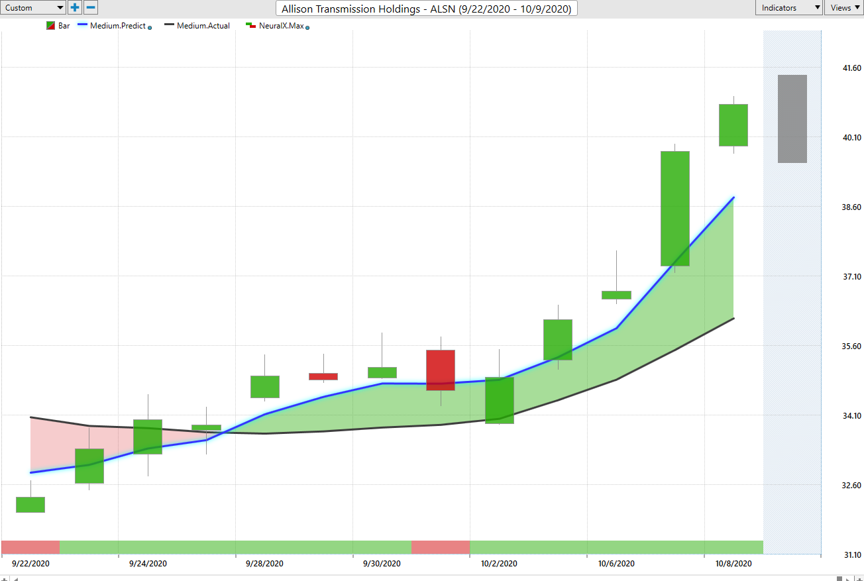
Task: Select the Medium.Predict legend label
Action: click(117, 26)
